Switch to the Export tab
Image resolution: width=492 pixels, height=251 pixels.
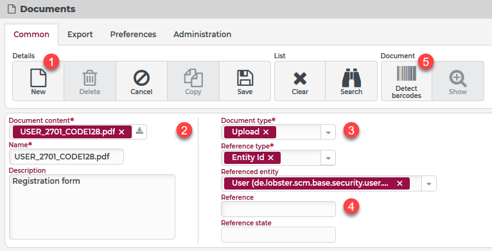pyautogui.click(x=80, y=35)
